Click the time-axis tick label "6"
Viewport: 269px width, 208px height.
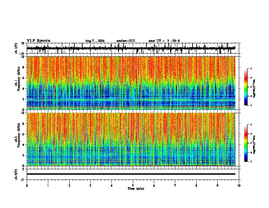[x=154, y=185]
